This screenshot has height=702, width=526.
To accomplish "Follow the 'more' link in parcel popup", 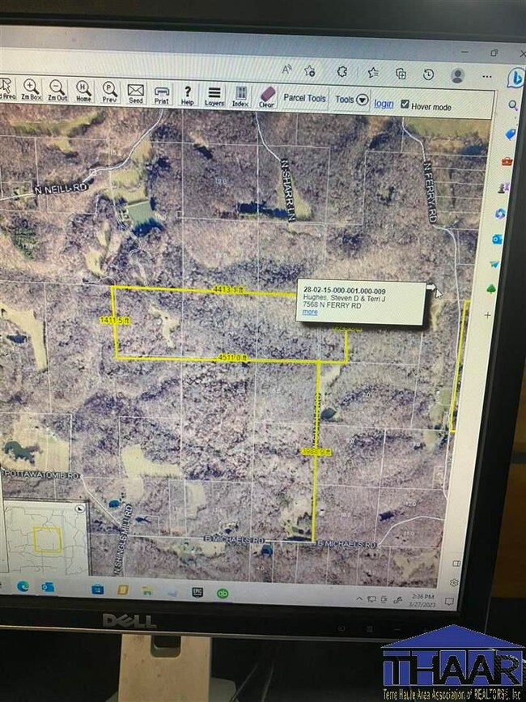I will (310, 312).
